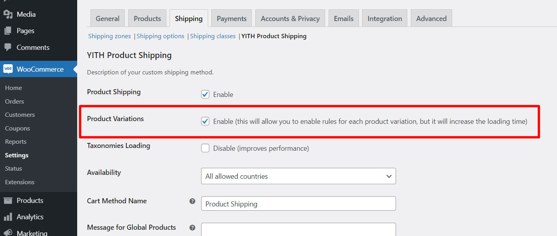Image resolution: width=557 pixels, height=236 pixels.
Task: Open the Advanced settings tab
Action: (x=431, y=18)
